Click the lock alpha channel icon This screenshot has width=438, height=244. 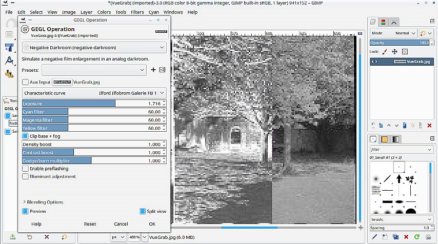(x=405, y=52)
